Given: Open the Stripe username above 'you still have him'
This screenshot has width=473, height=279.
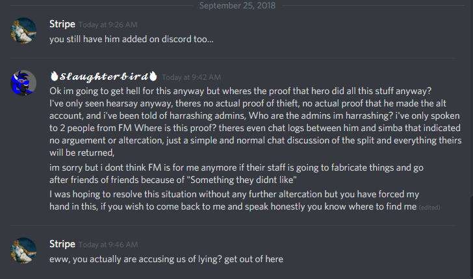Looking at the screenshot, I should click(62, 24).
